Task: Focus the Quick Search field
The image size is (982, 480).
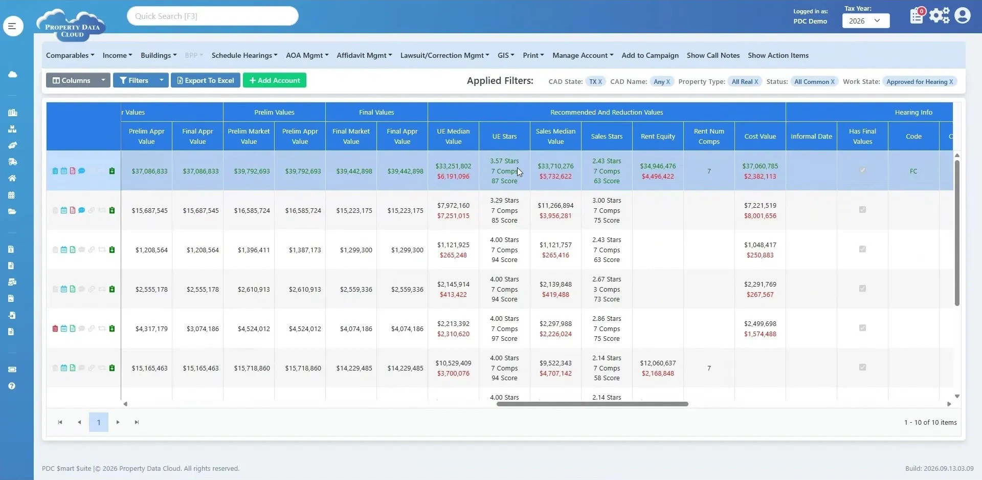Action: pyautogui.click(x=213, y=16)
